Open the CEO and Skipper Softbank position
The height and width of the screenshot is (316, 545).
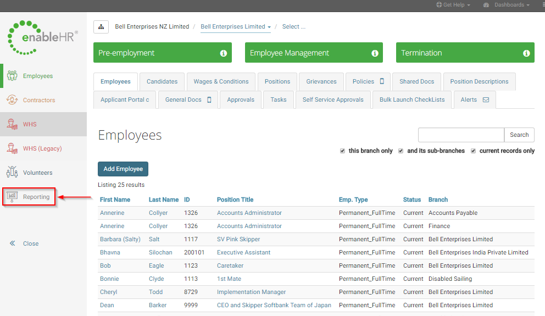tap(274, 305)
